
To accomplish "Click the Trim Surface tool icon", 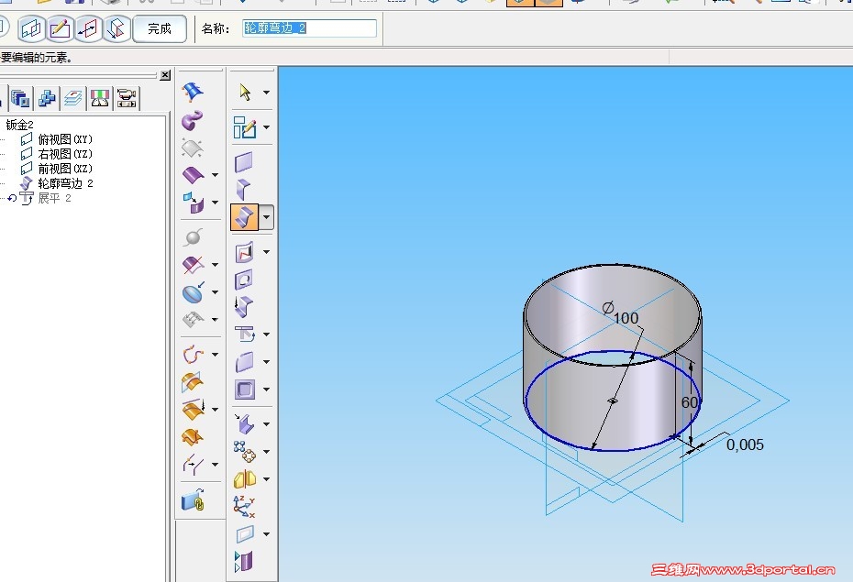I will pyautogui.click(x=193, y=265).
